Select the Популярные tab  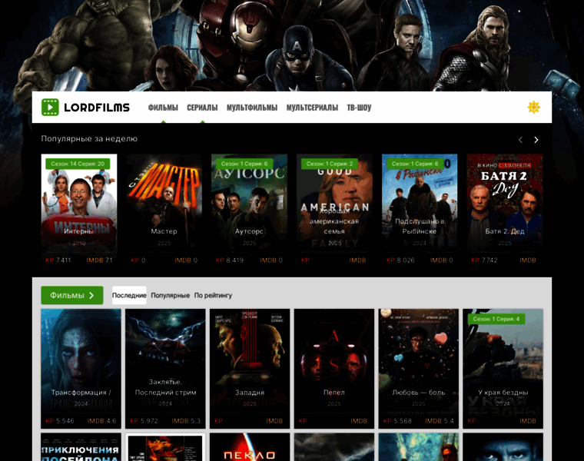coord(171,295)
